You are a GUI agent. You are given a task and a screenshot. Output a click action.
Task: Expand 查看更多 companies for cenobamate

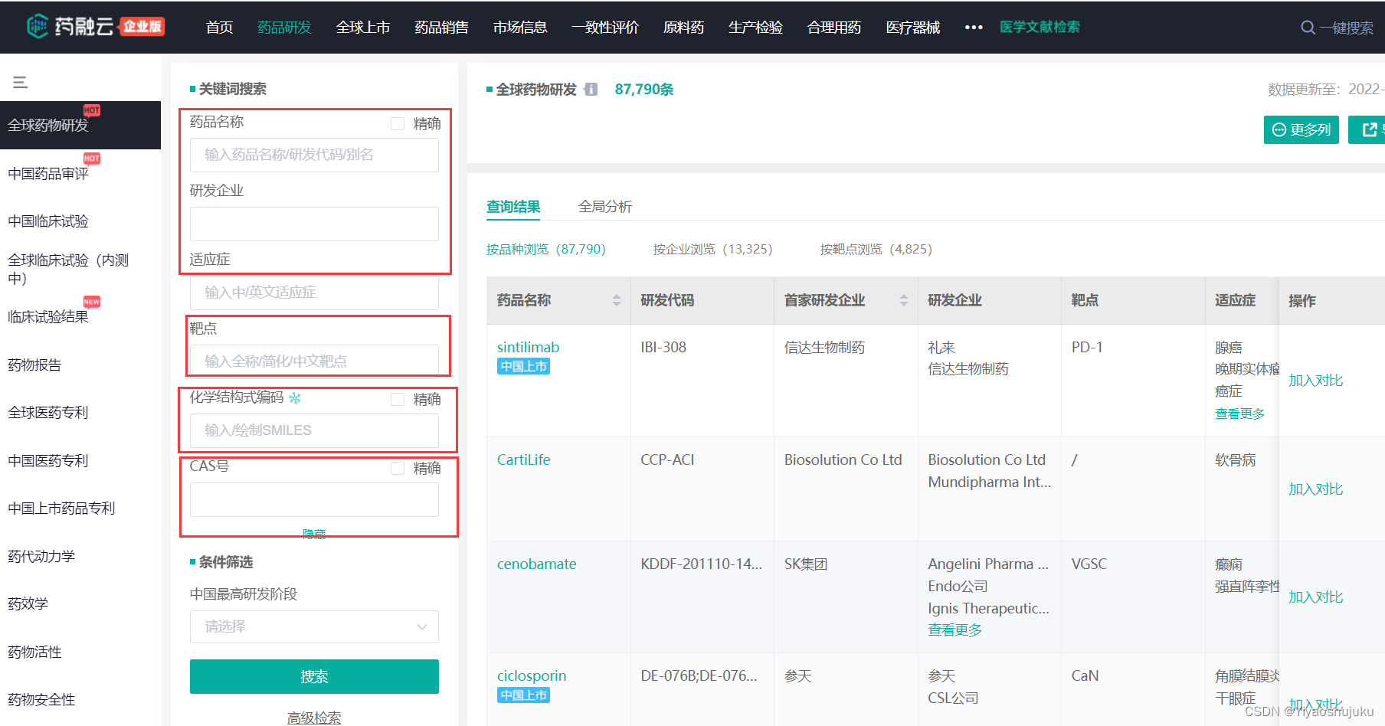click(954, 630)
